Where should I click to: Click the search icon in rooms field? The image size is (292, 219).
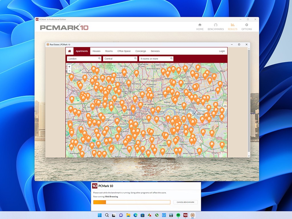pos(171,58)
